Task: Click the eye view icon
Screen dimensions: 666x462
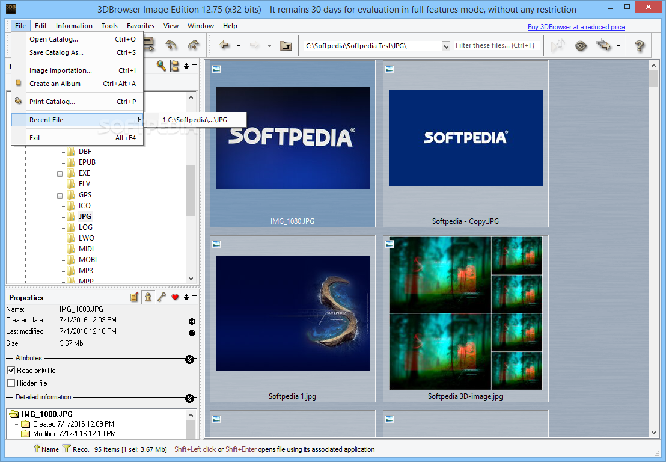Action: [581, 46]
